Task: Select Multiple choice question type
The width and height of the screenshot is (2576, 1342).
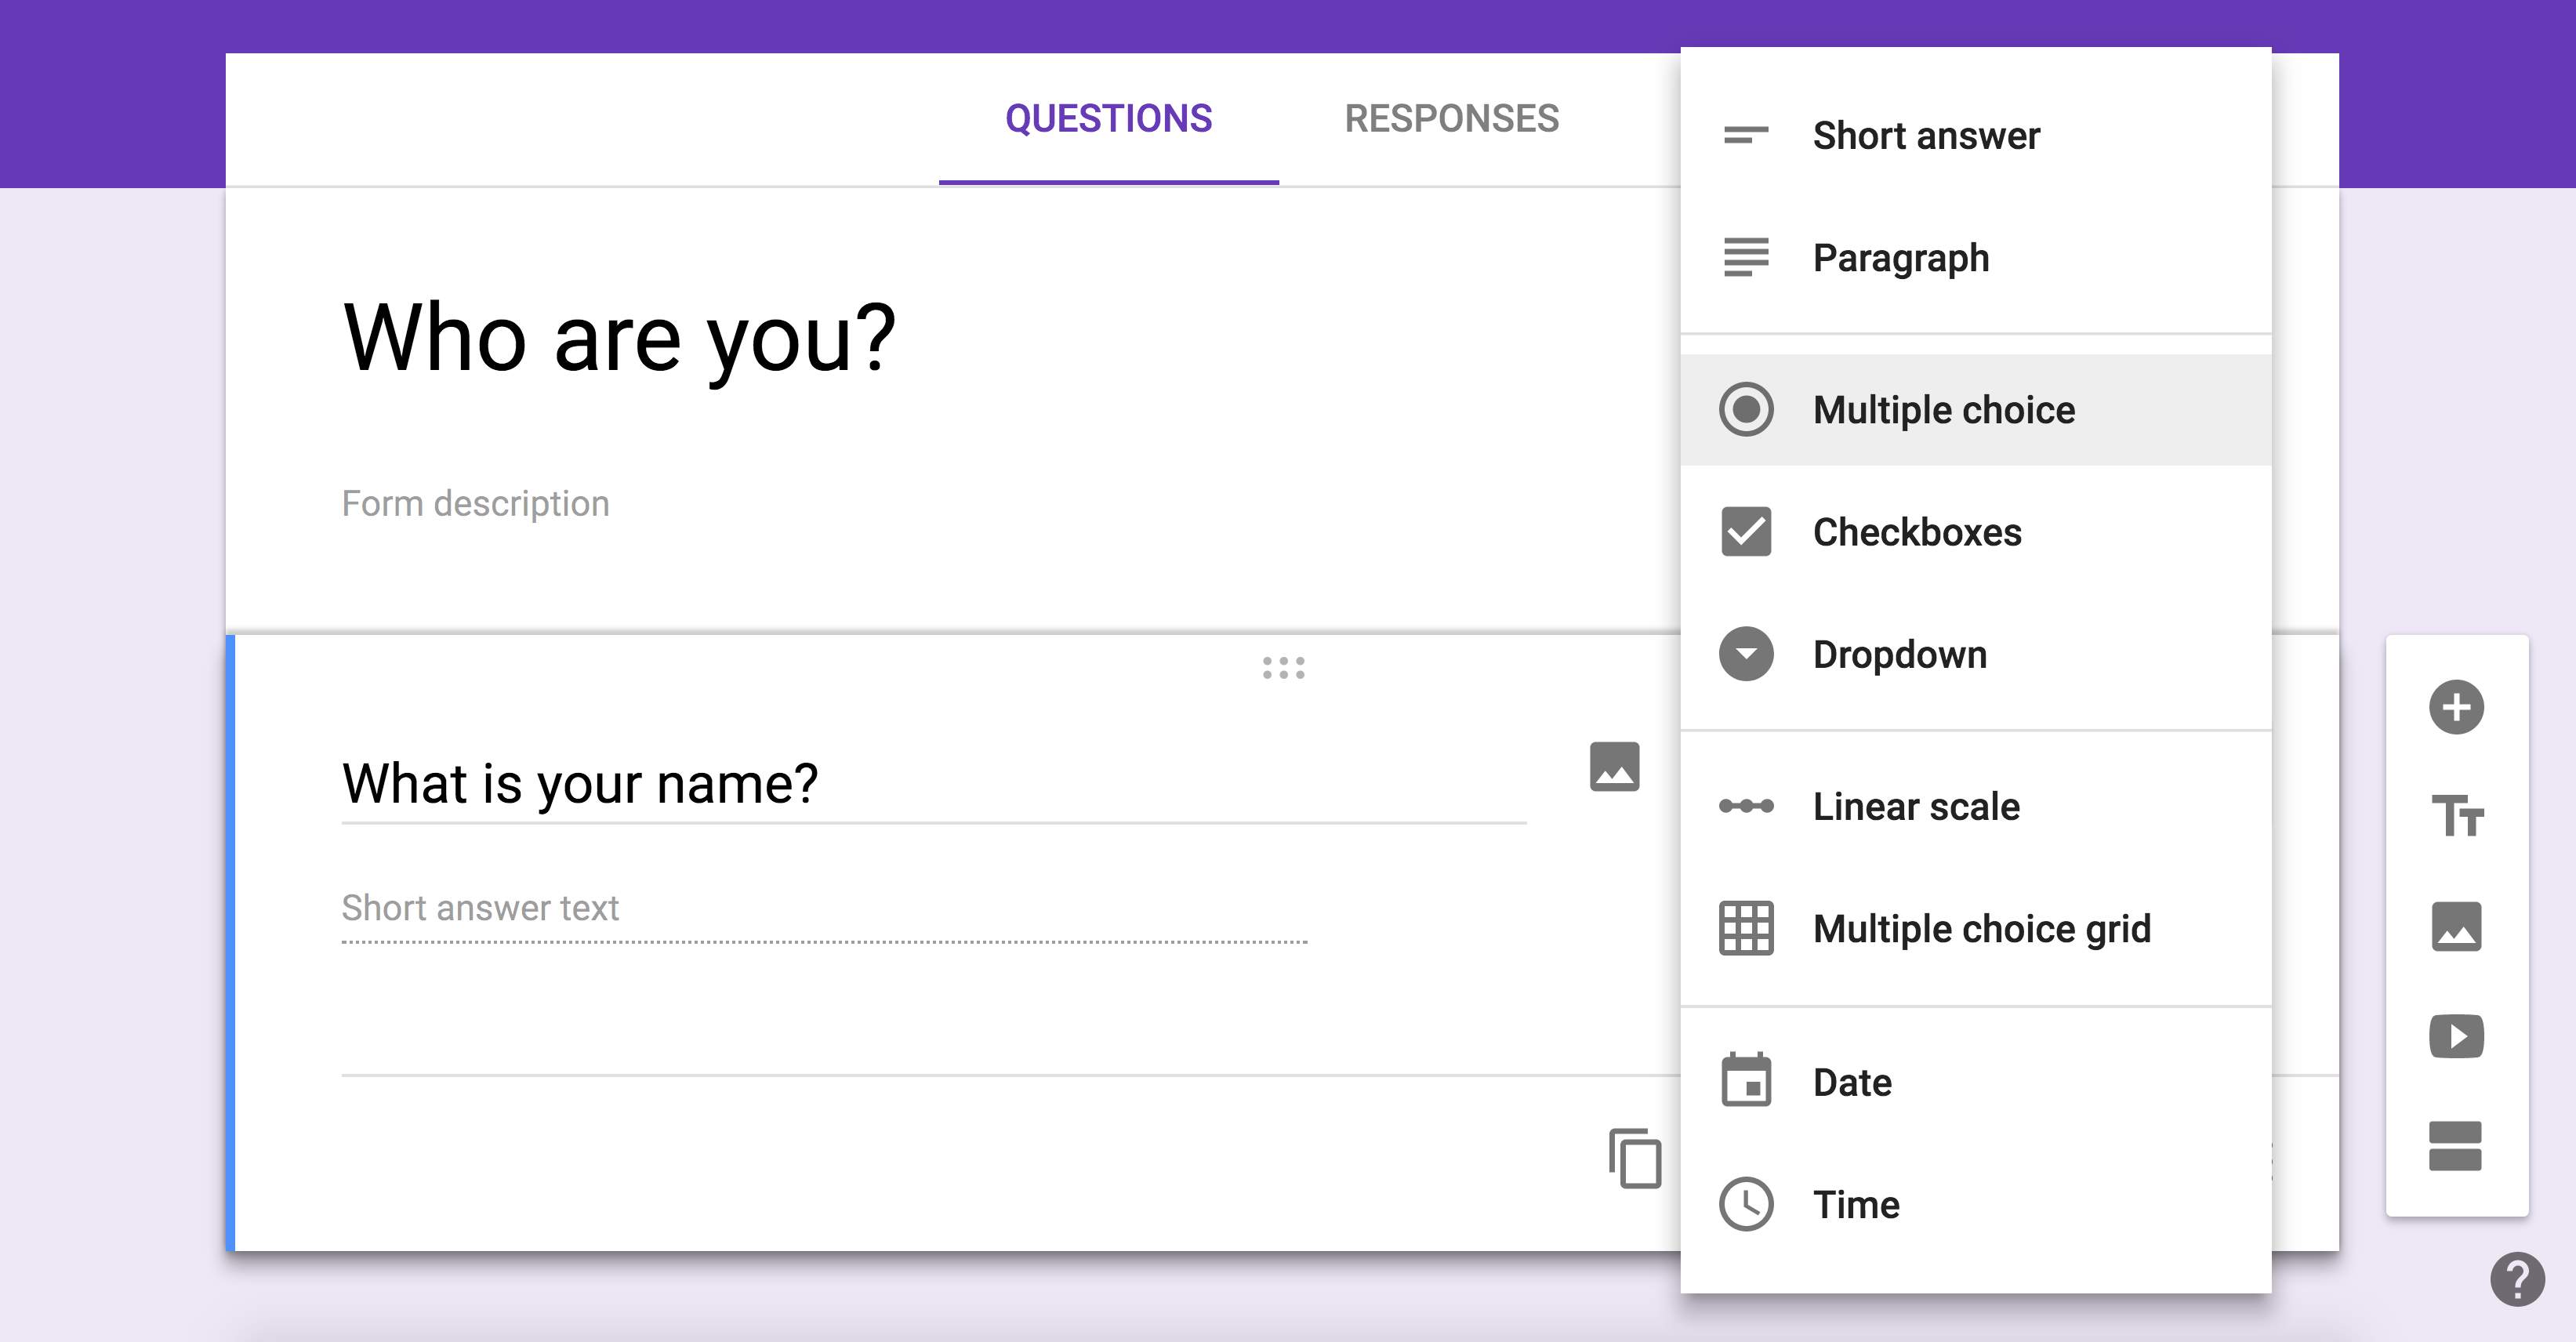Action: coord(1943,410)
